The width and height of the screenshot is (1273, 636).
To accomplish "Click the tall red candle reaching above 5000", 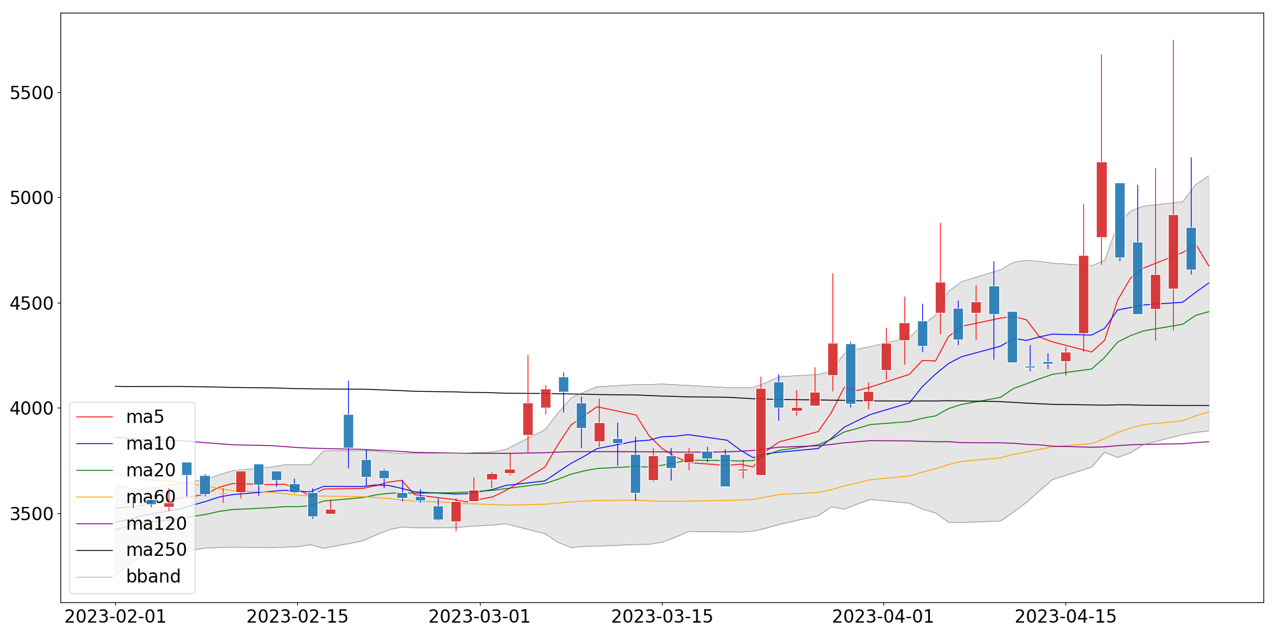I will 1101,200.
